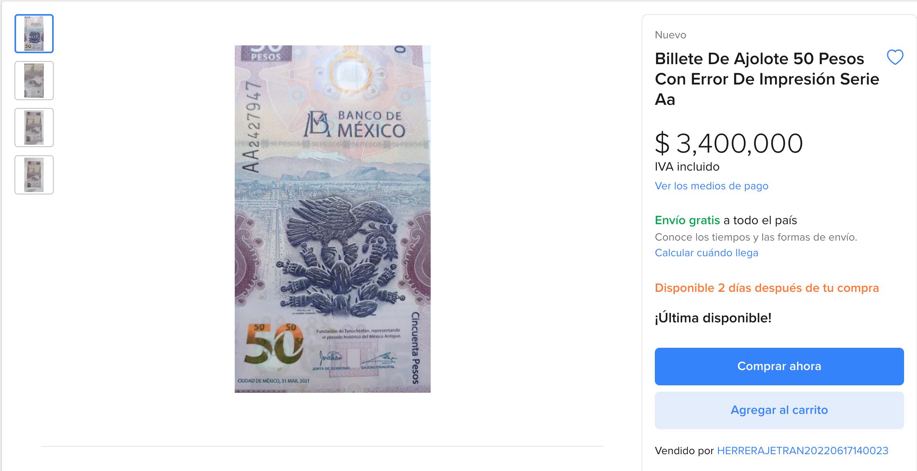The width and height of the screenshot is (917, 471).
Task: Open seller HERRERAJETRAN20220617140023 profile
Action: 803,451
